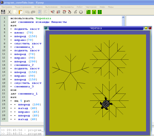Toggle the last green crossed-grid icon
154x136 pixels.
pyautogui.click(x=100, y=12)
